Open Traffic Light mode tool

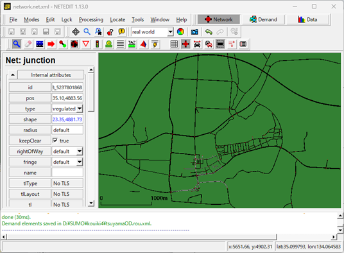[98, 44]
